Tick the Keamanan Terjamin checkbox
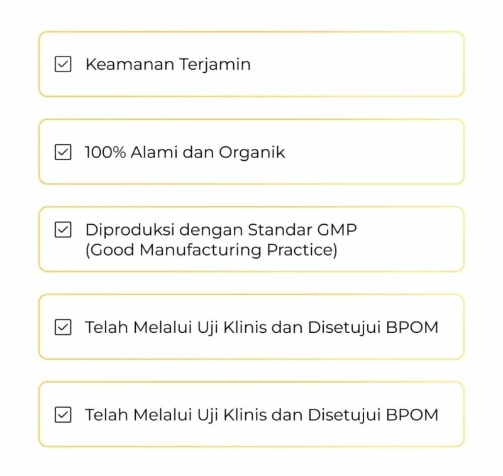This screenshot has height=476, width=503. pyautogui.click(x=63, y=64)
